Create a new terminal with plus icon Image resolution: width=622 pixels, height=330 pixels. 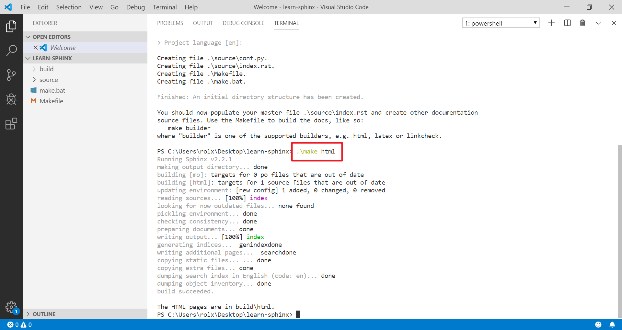coord(551,23)
